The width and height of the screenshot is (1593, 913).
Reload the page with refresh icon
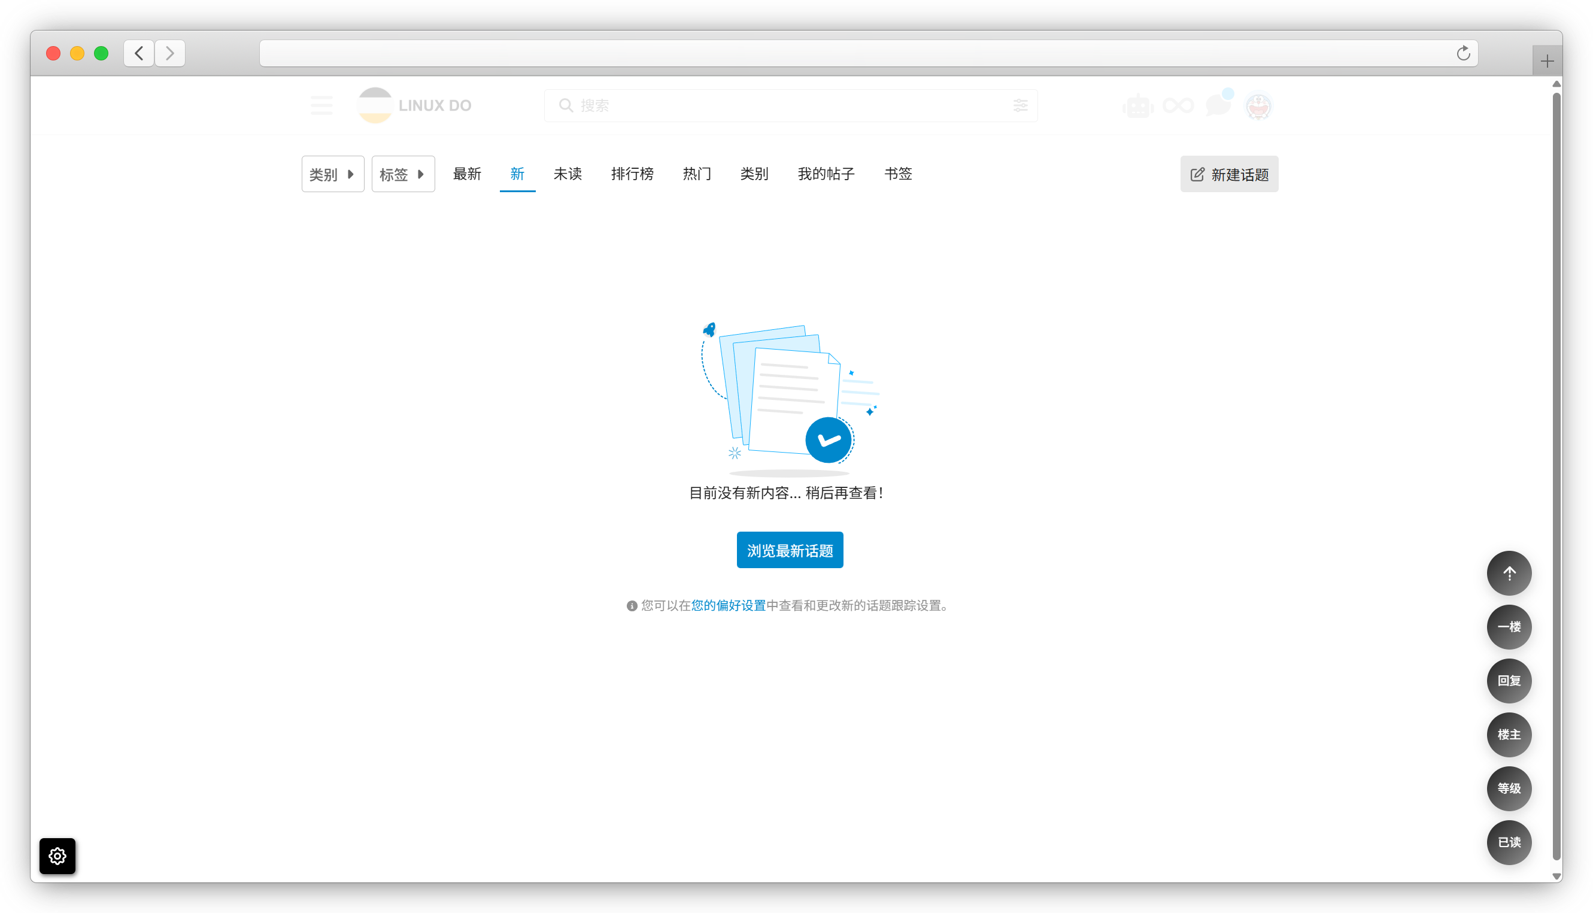tap(1462, 53)
